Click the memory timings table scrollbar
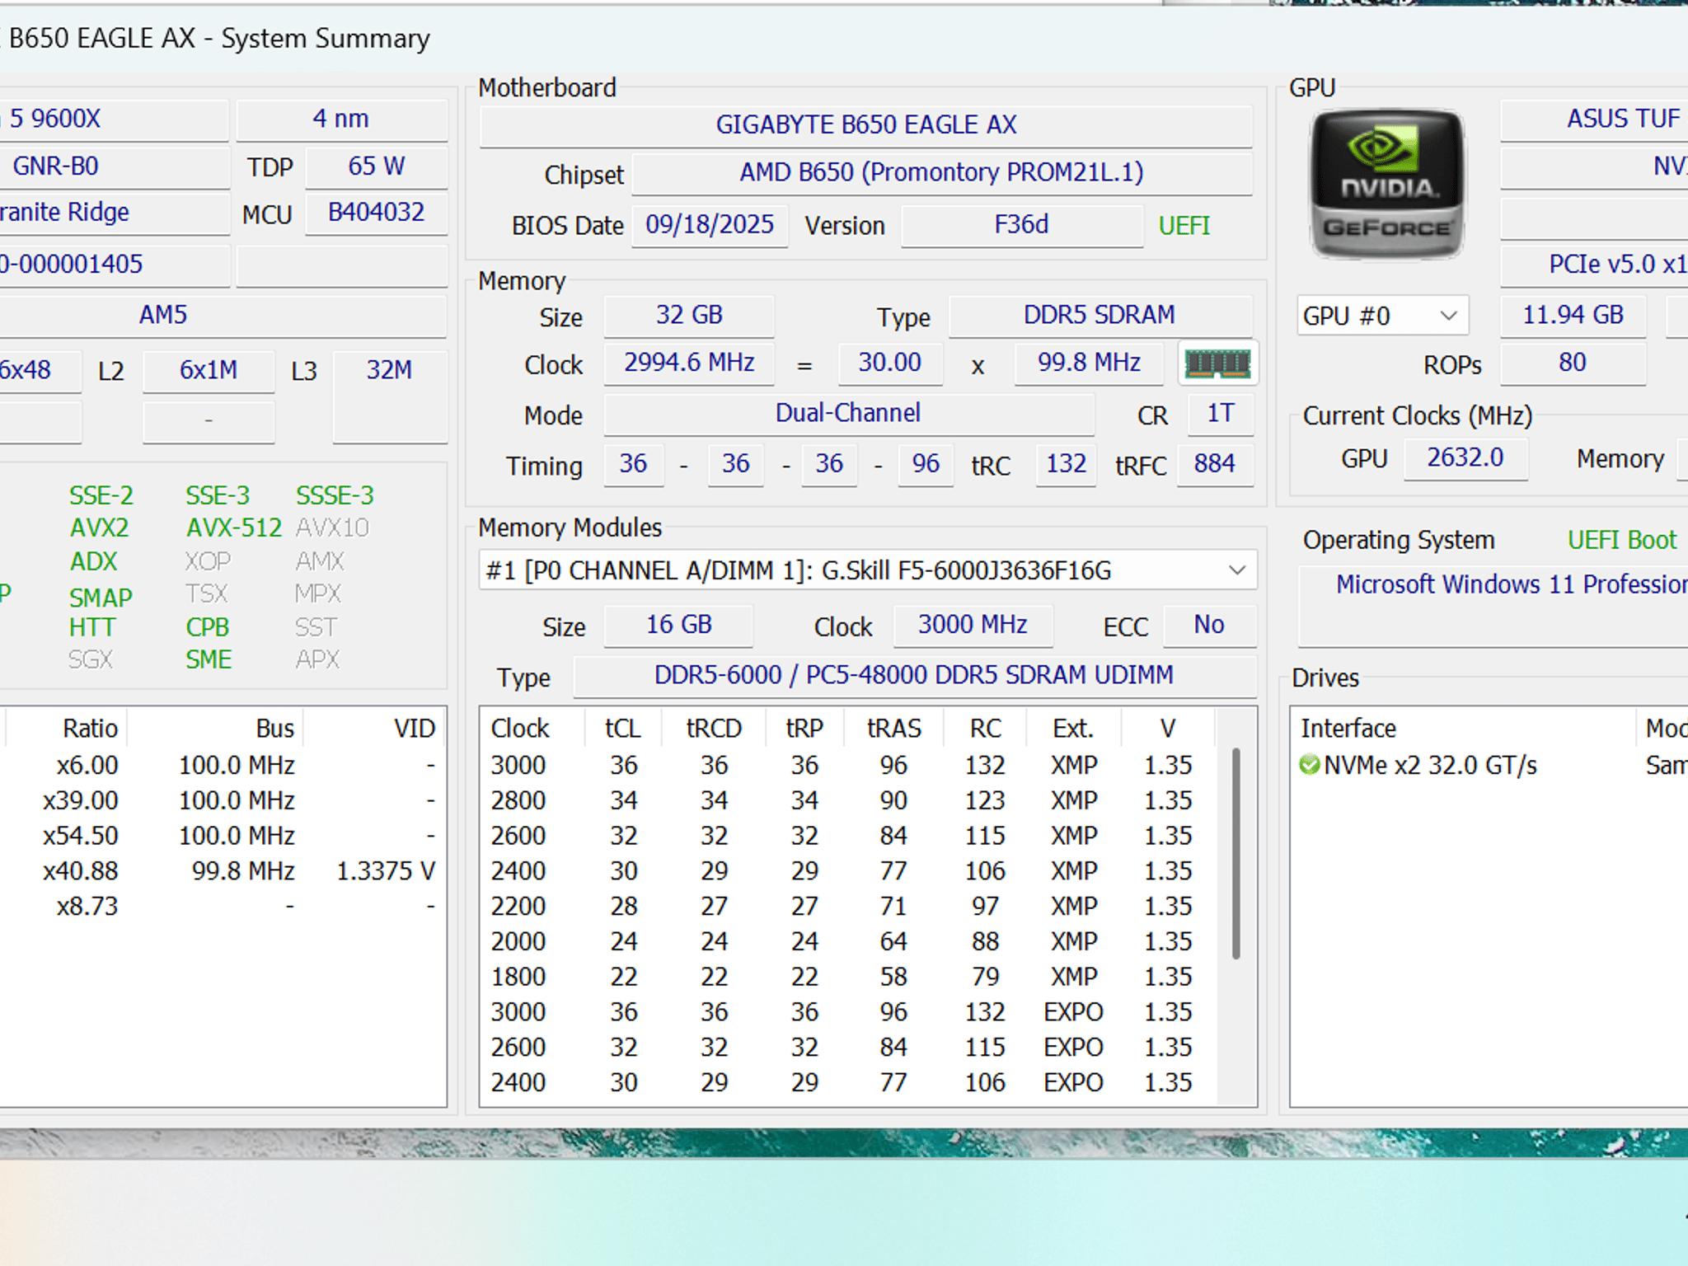The width and height of the screenshot is (1688, 1266). pyautogui.click(x=1236, y=853)
